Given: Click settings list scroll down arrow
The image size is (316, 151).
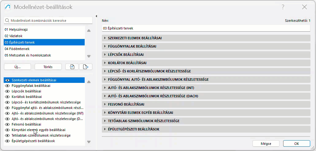Looking at the screenshot, I should (89, 142).
